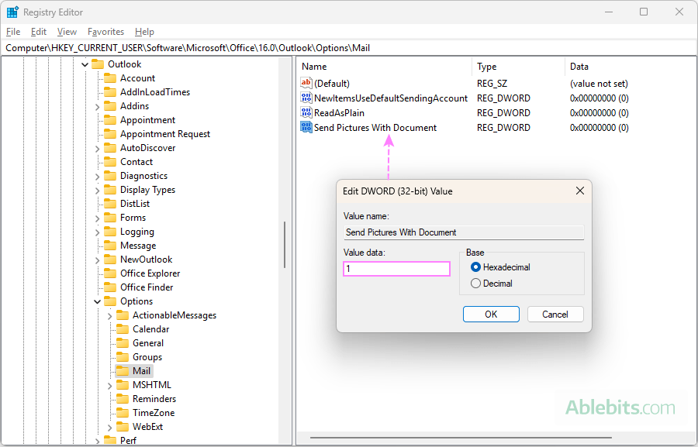Click the DistList folder icon
The height and width of the screenshot is (447, 698).
[110, 204]
